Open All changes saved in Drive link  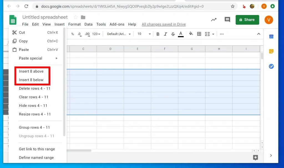click(163, 24)
